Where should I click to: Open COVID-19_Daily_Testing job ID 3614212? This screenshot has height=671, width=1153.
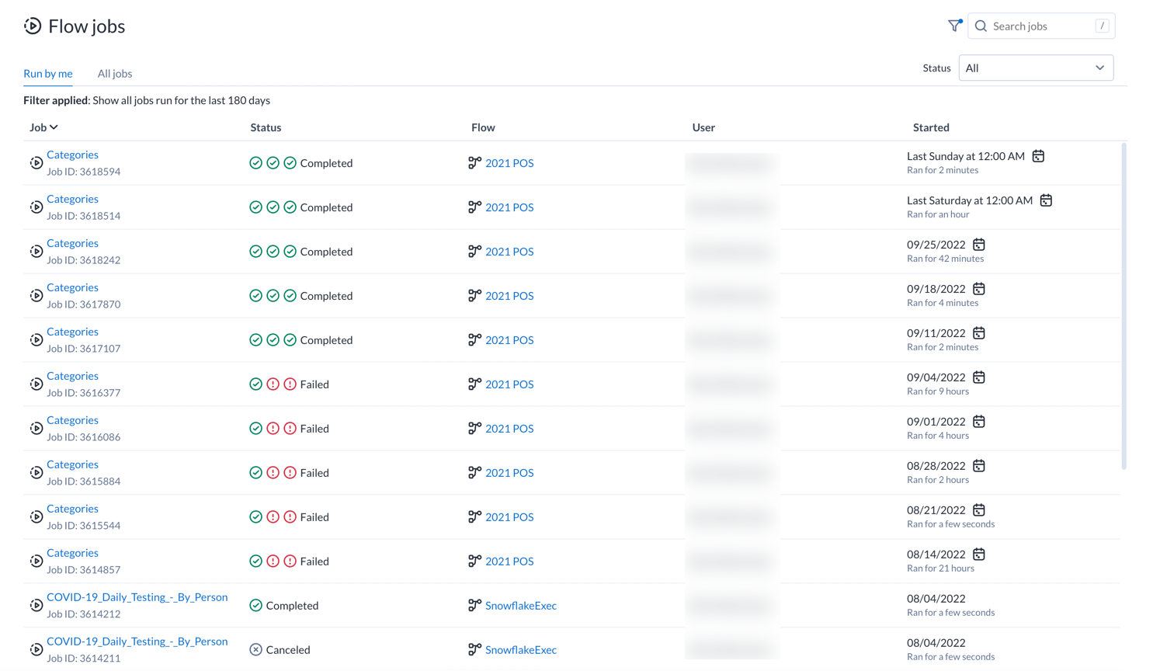137,597
